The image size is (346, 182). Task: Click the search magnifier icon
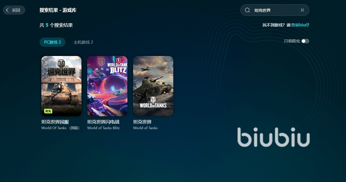(x=247, y=10)
